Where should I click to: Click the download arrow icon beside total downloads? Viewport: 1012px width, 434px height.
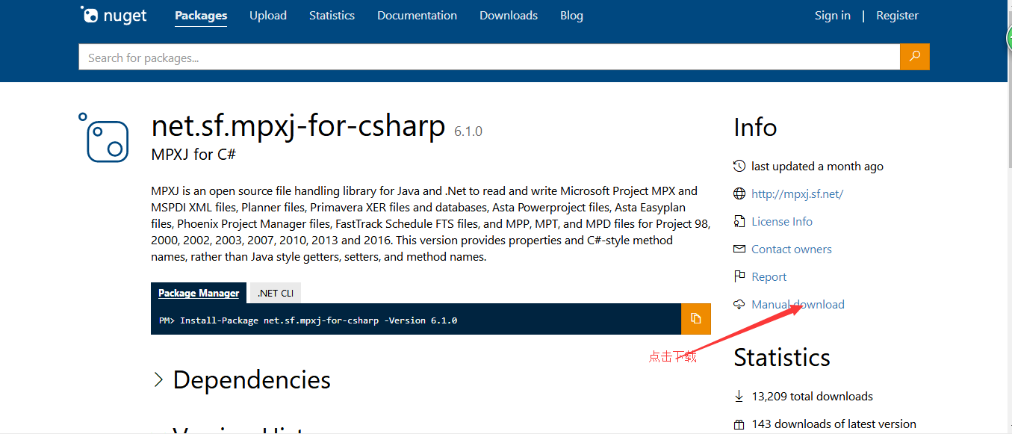point(739,397)
